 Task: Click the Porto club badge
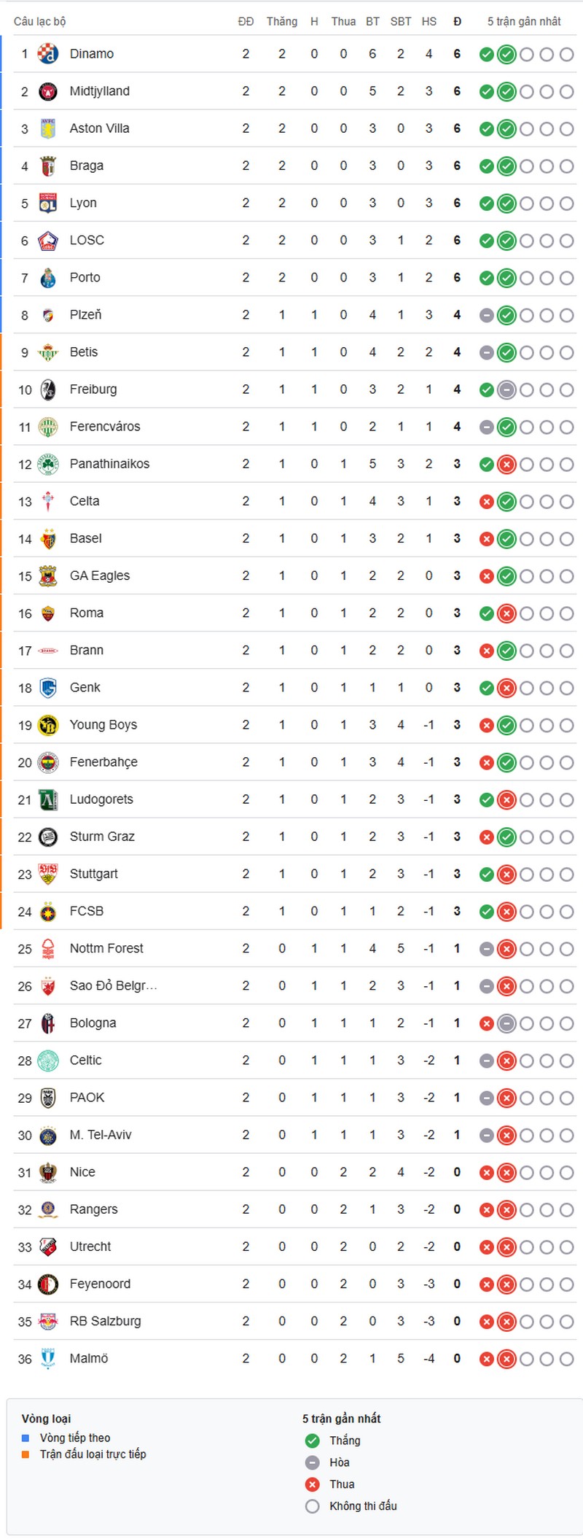48,278
